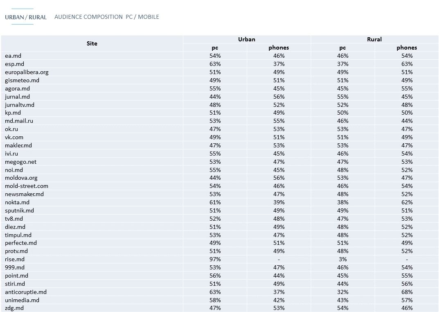Select the Urban pc column header
This screenshot has width=444, height=312.
click(215, 47)
